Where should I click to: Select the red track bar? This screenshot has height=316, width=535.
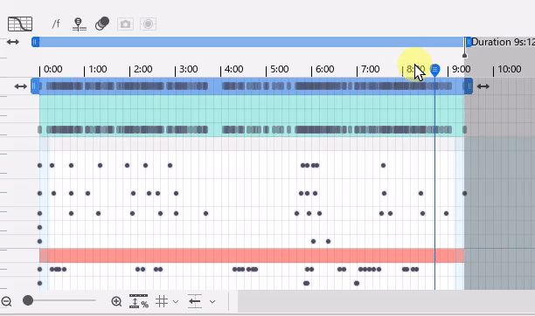tap(252, 255)
